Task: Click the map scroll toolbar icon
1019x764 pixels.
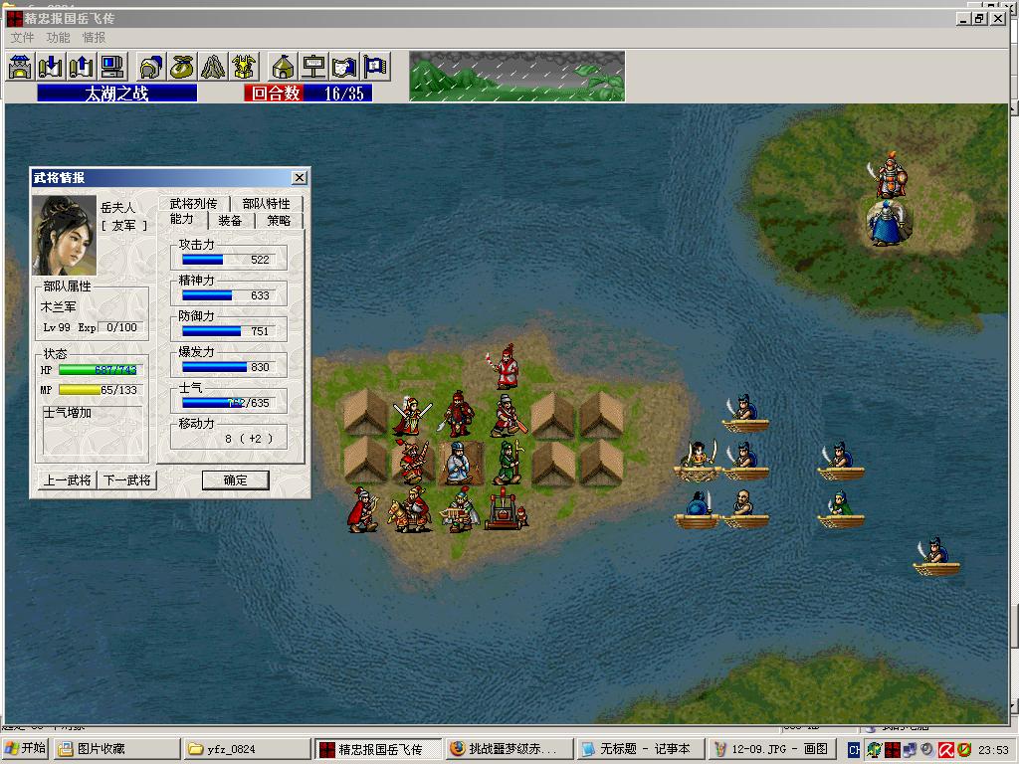Action: (344, 67)
